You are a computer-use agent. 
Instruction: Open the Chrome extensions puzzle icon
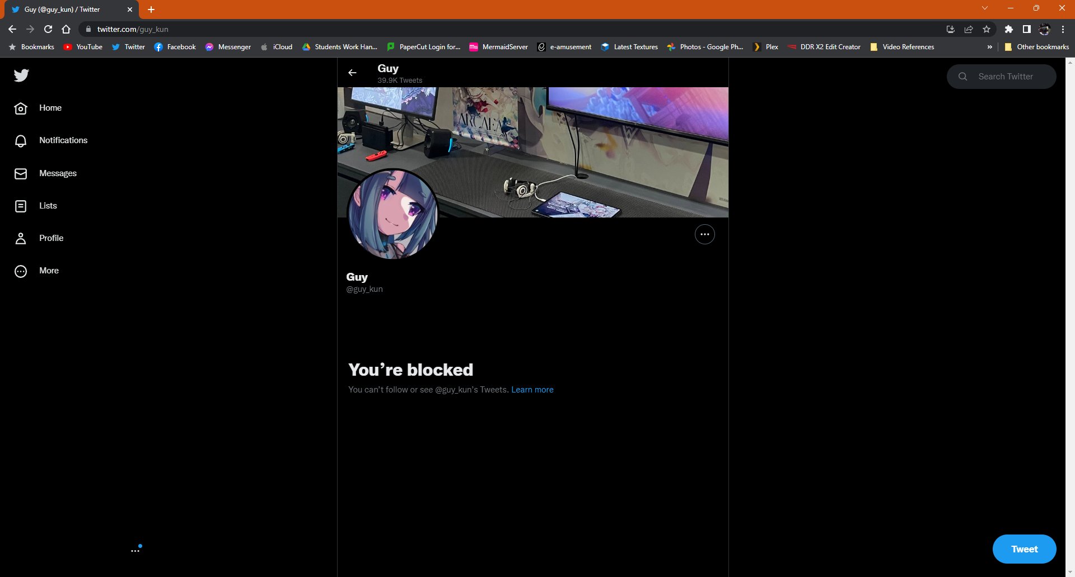point(1008,29)
